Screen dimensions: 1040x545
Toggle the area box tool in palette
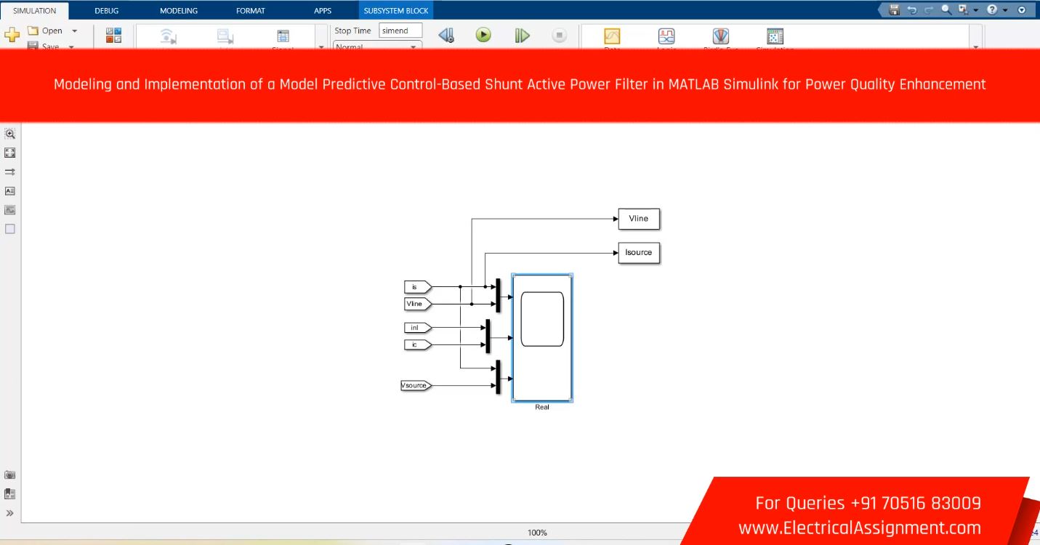pyautogui.click(x=10, y=229)
